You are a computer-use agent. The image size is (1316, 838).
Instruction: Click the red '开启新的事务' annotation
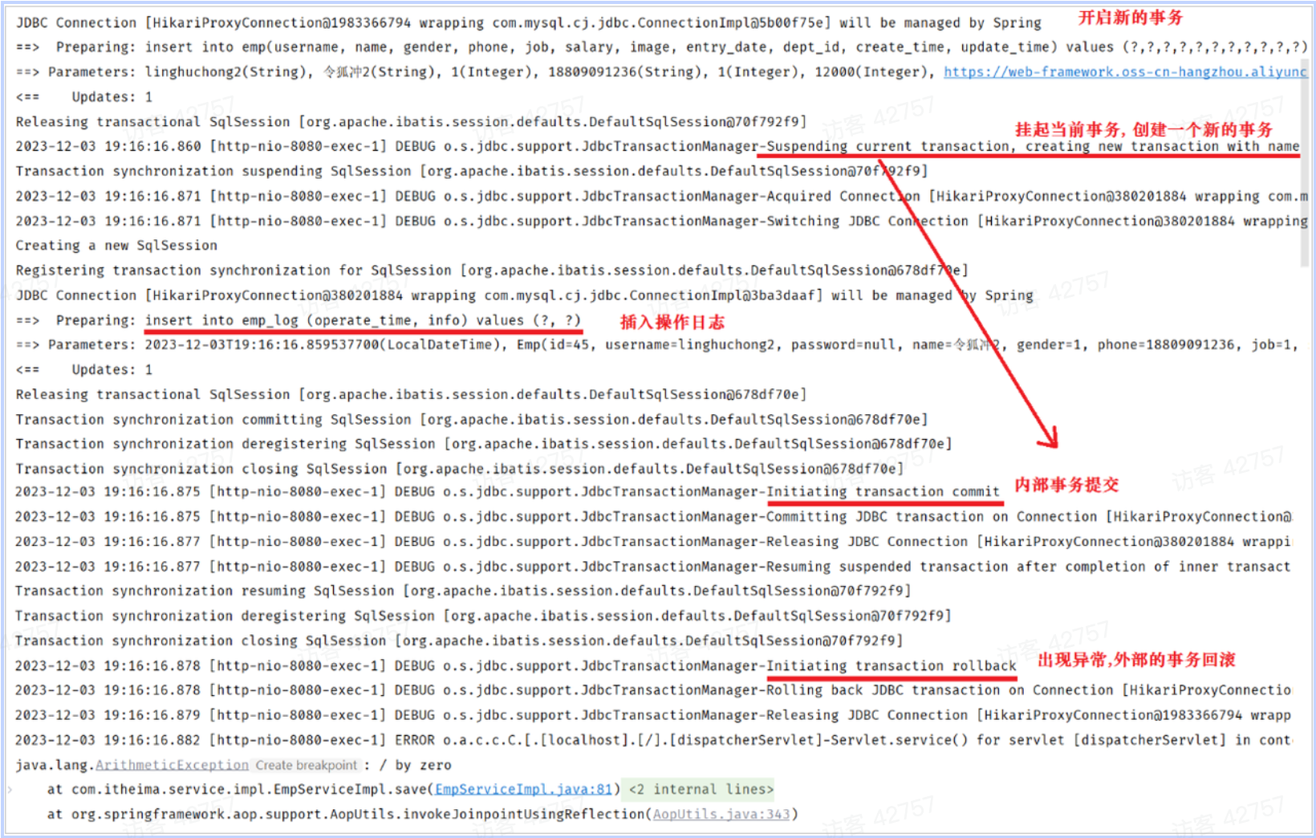click(1130, 18)
